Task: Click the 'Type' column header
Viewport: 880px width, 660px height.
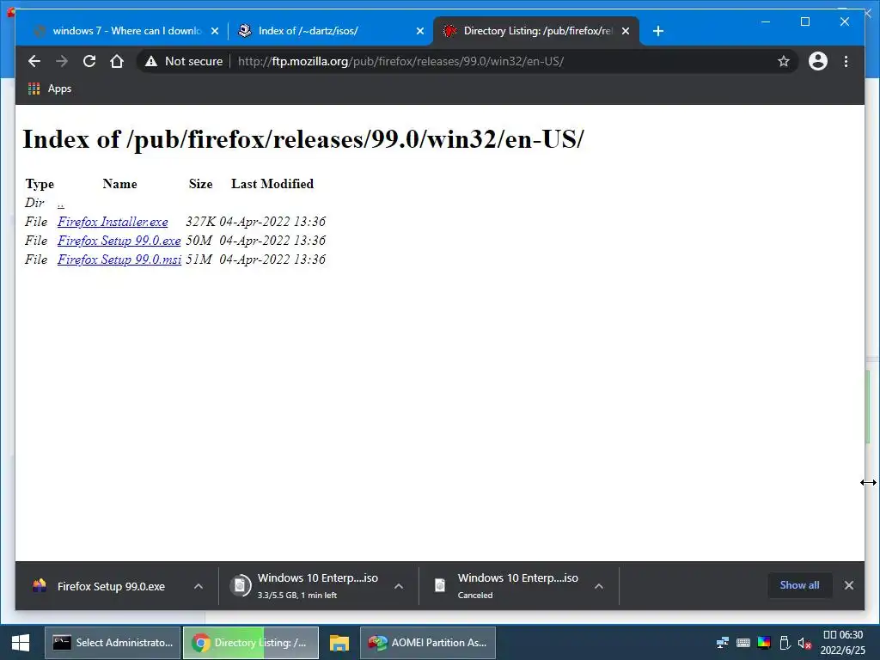Action: click(x=40, y=184)
